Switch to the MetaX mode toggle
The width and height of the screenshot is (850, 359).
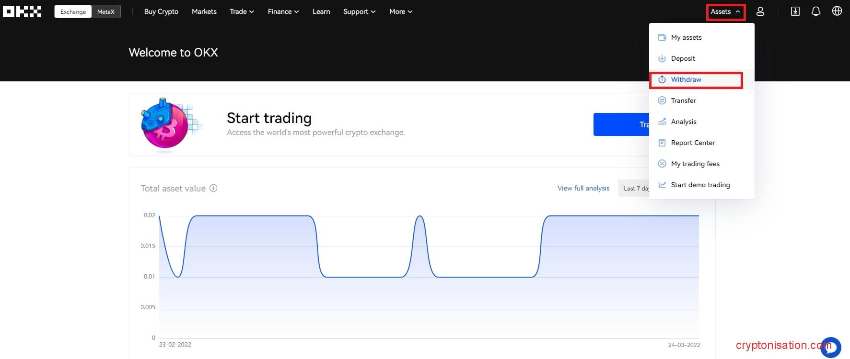106,11
